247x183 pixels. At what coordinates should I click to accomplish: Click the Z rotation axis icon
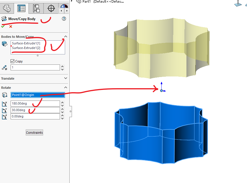[5, 117]
